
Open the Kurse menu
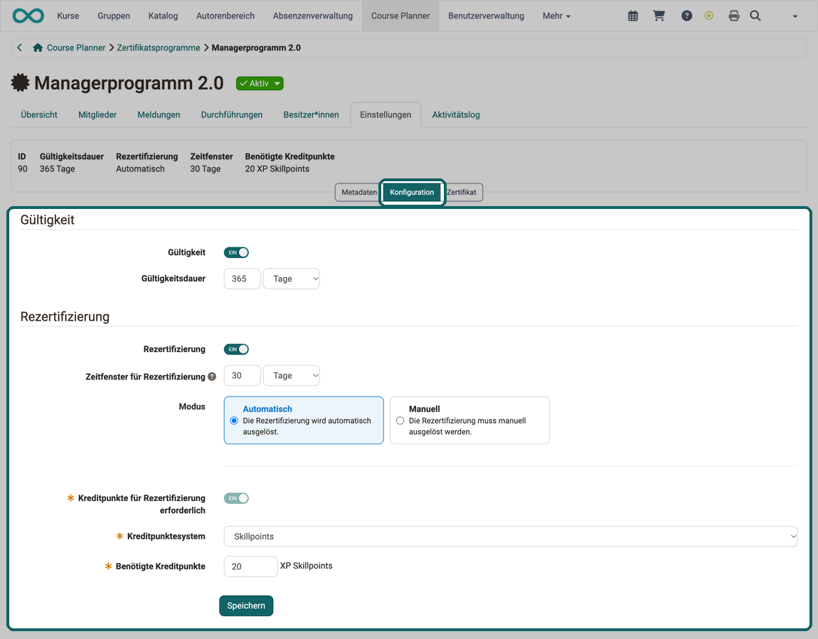pyautogui.click(x=68, y=16)
